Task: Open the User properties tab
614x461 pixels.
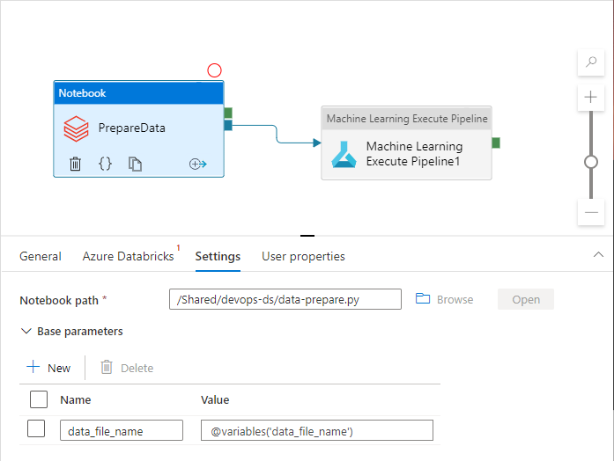Action: 303,257
